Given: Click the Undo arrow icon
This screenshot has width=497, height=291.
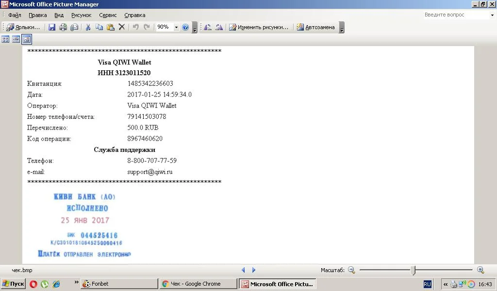Looking at the screenshot, I should pos(136,27).
